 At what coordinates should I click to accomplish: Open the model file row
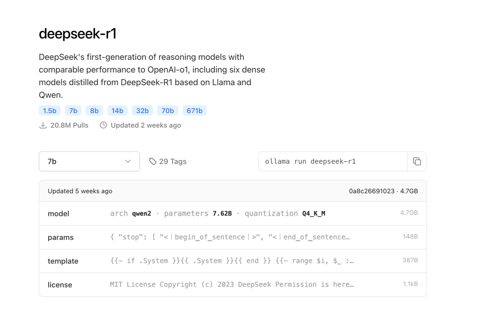pyautogui.click(x=232, y=214)
